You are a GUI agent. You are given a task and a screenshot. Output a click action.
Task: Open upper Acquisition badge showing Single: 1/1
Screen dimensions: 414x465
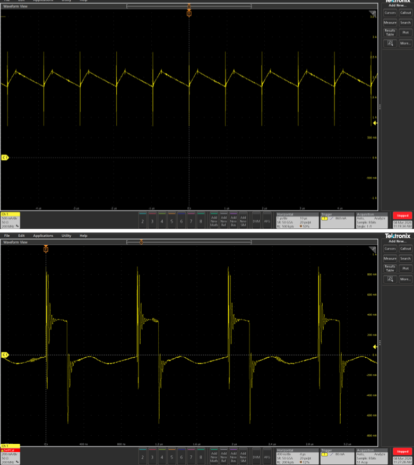click(x=372, y=220)
